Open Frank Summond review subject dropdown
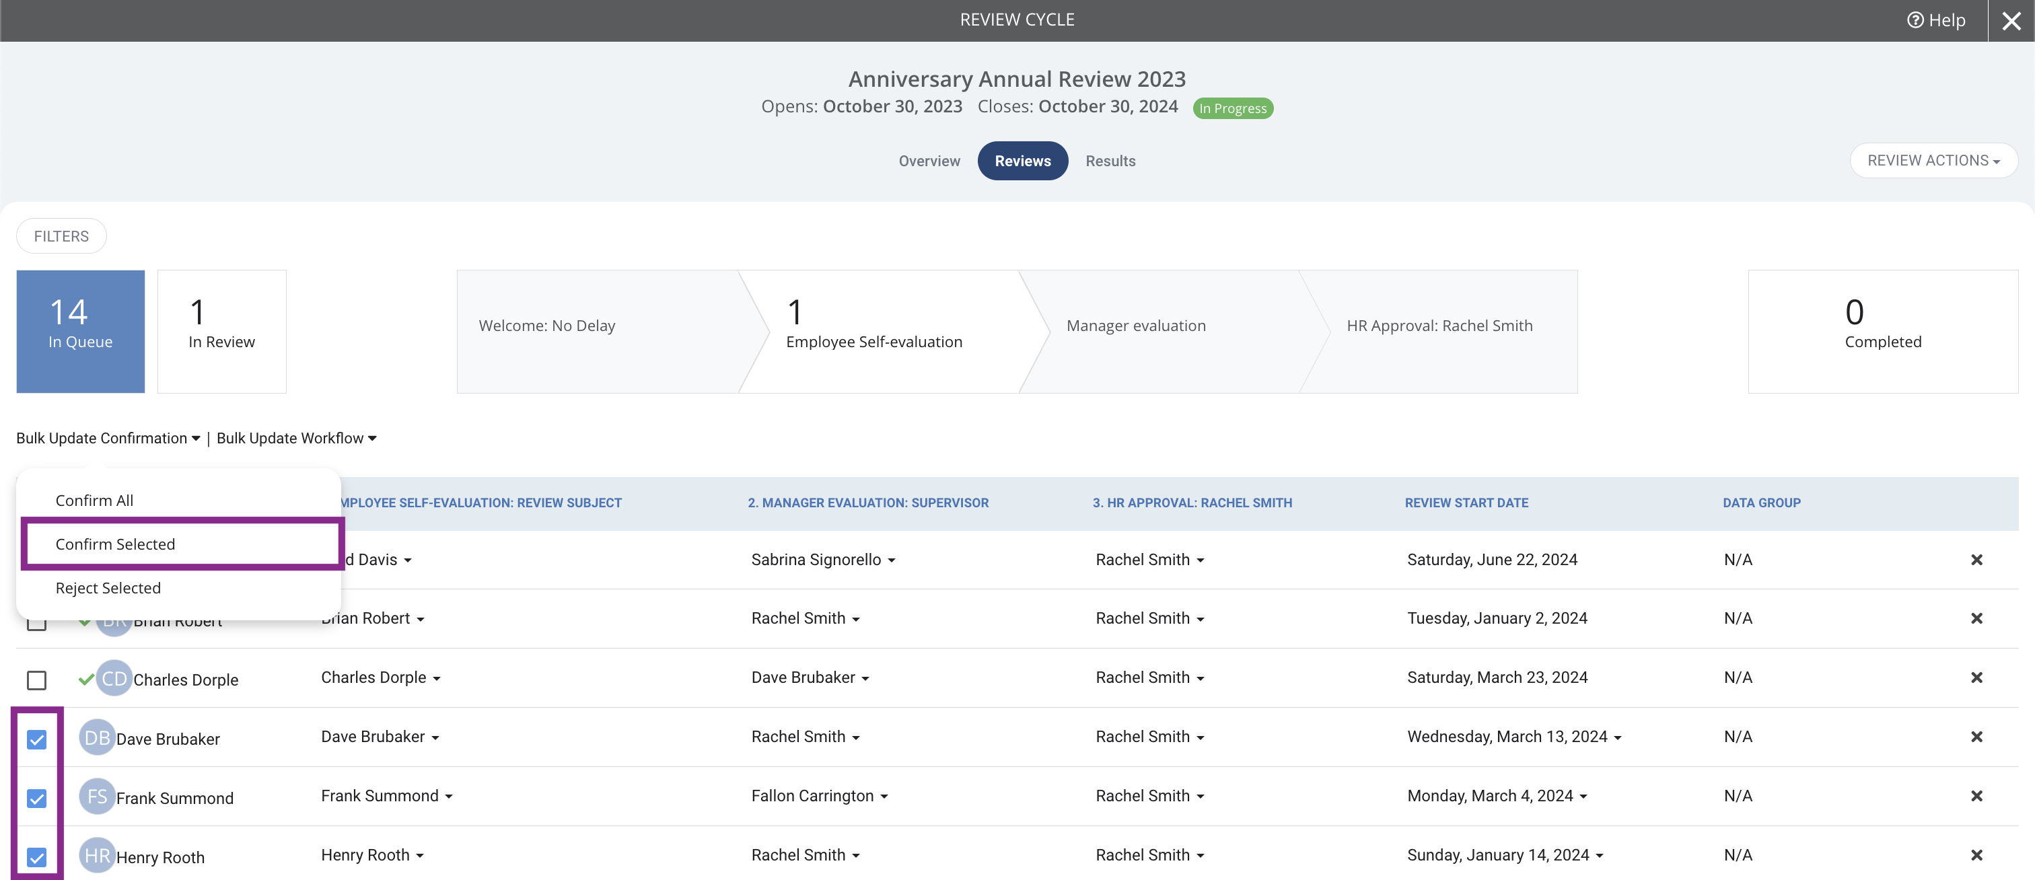Screen dimensions: 2035x880 tap(386, 797)
